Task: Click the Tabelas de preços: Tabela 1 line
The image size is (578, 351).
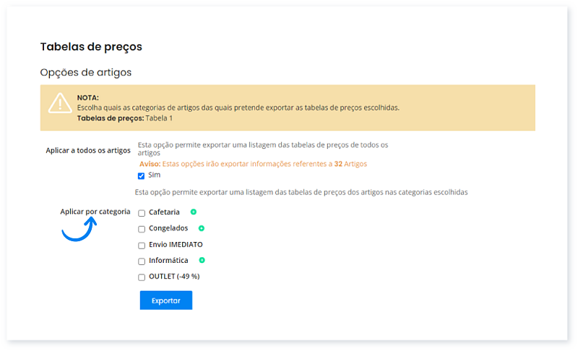Action: pos(124,118)
